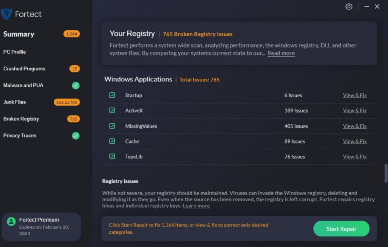The image size is (388, 247).
Task: Deselect the TypeLib checkbox
Action: 112,156
